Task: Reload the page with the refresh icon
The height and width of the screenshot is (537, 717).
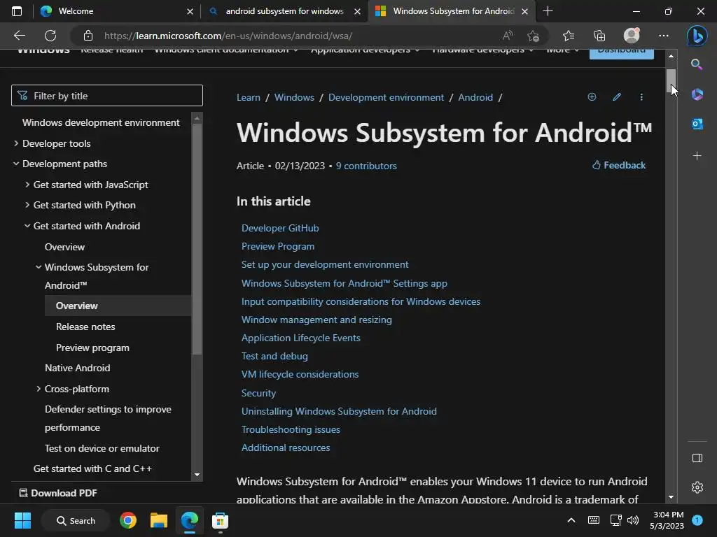Action: (50, 36)
